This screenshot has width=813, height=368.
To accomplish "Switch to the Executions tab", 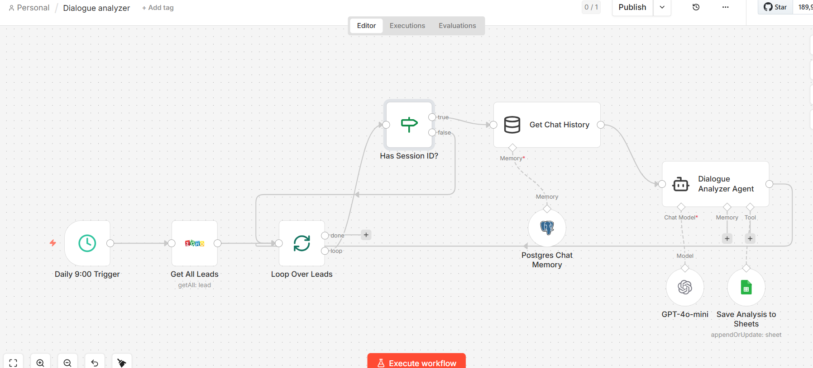I will click(x=407, y=26).
